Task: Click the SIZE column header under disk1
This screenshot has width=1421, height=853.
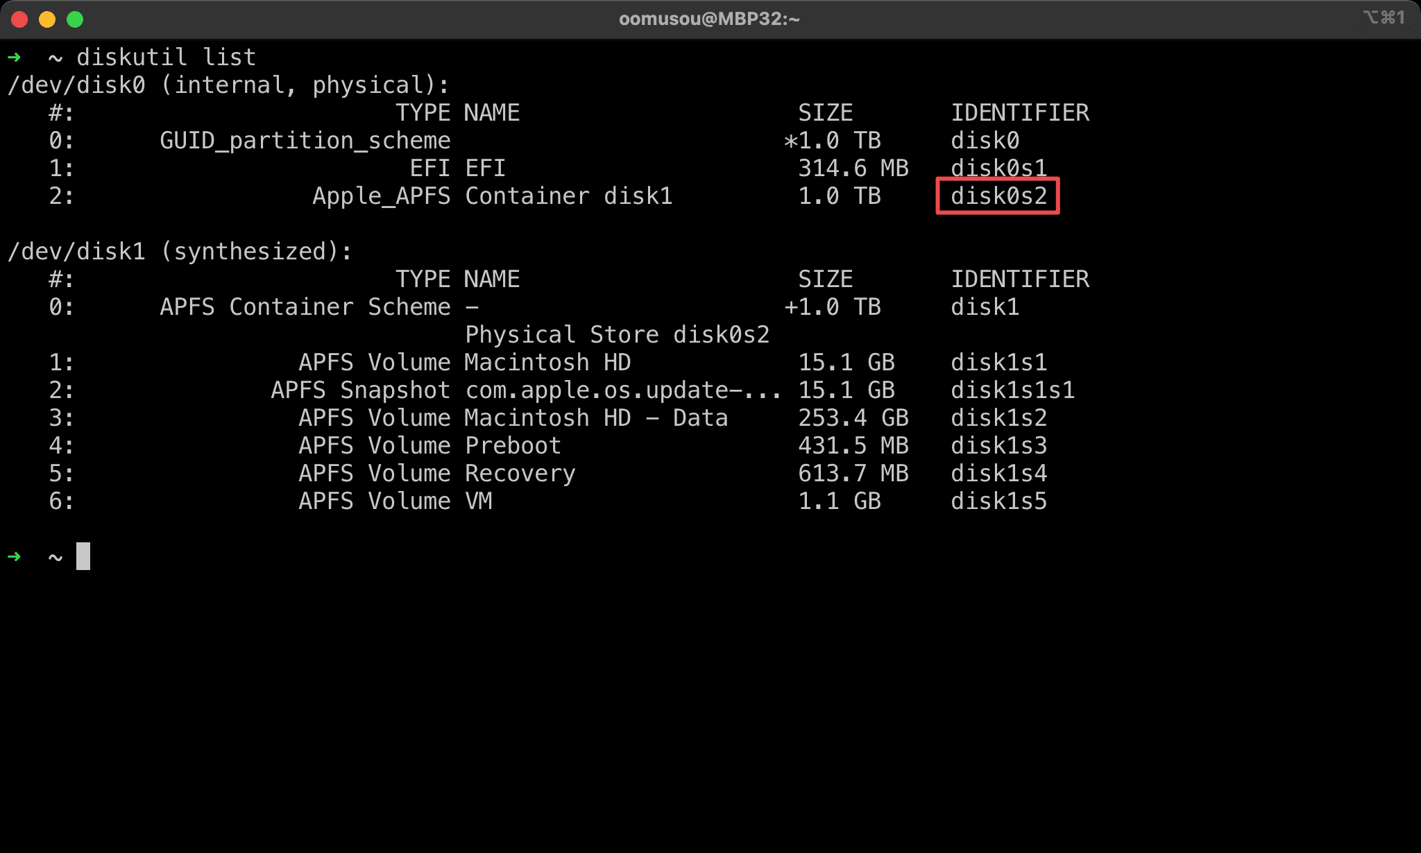Action: (x=826, y=279)
